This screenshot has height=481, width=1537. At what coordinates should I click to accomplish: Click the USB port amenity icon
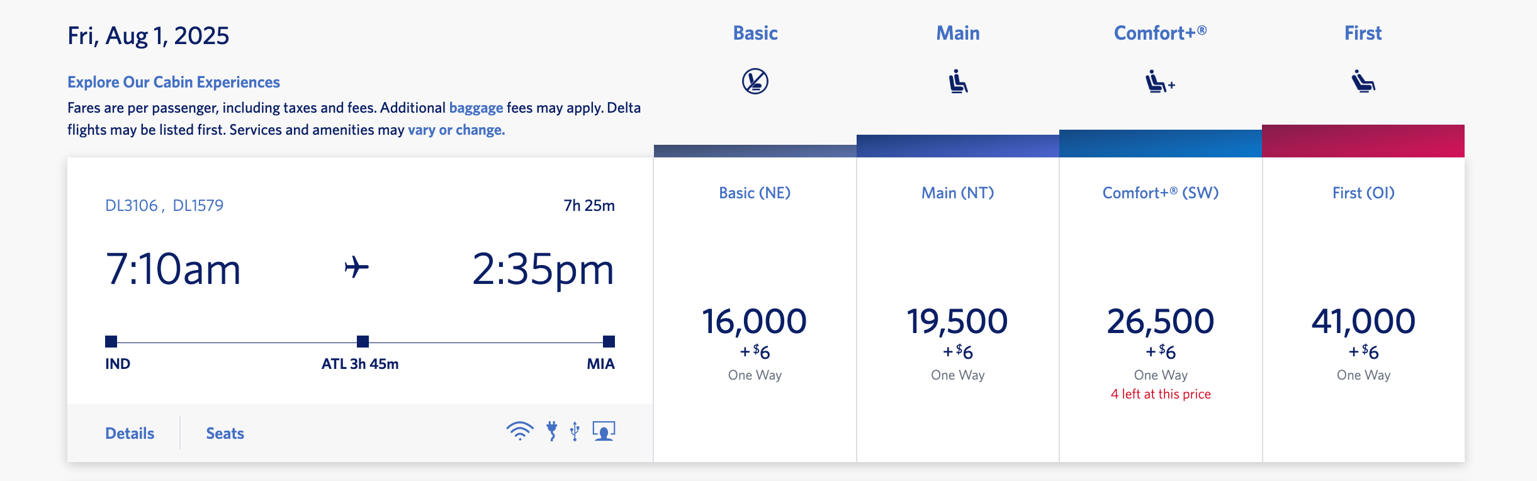pos(574,431)
